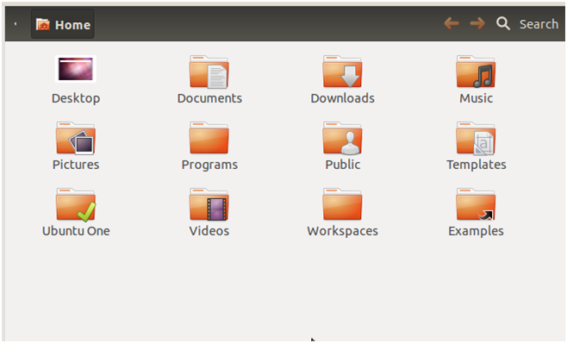The image size is (567, 343).
Task: Click the small path scroll arrow left of Home
Action: [16, 24]
